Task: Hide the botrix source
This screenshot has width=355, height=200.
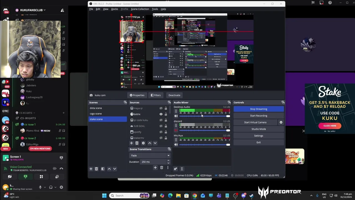Action: point(161,114)
